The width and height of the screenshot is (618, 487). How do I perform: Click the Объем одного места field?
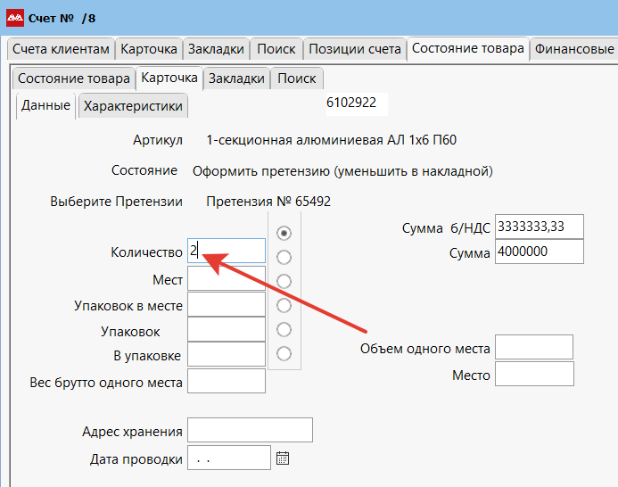coord(533,348)
